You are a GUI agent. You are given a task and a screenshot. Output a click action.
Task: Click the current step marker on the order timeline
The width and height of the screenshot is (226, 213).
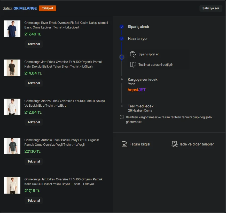(x=122, y=57)
